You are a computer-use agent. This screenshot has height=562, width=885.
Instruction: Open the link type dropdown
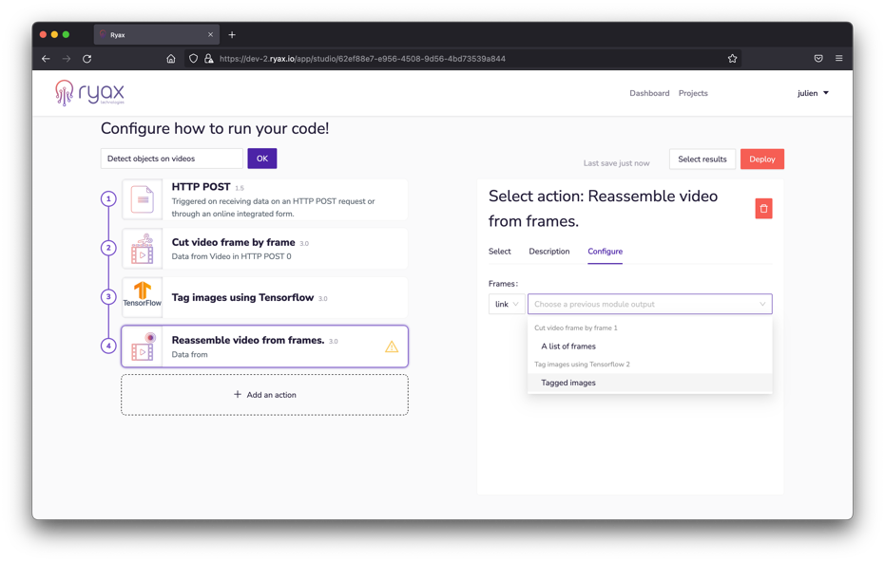tap(506, 305)
